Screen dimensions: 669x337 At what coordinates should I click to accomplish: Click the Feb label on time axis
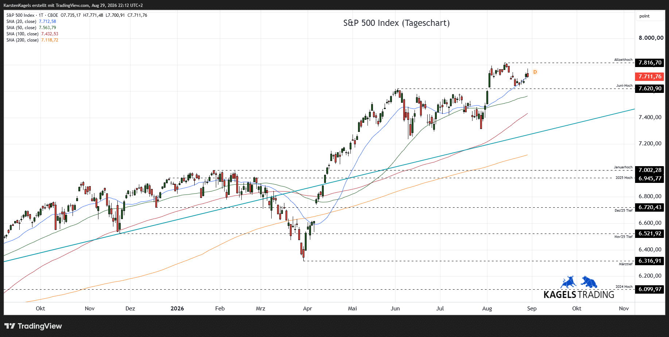click(220, 309)
